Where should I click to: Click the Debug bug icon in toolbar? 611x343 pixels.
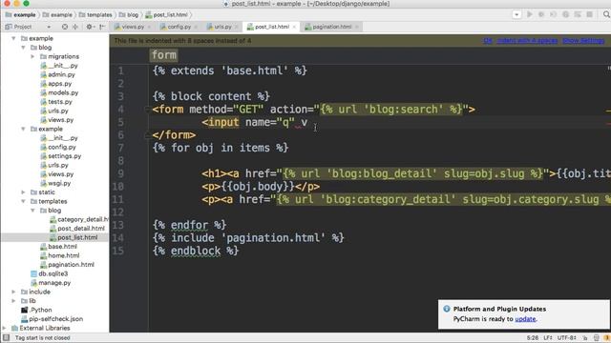click(x=541, y=14)
